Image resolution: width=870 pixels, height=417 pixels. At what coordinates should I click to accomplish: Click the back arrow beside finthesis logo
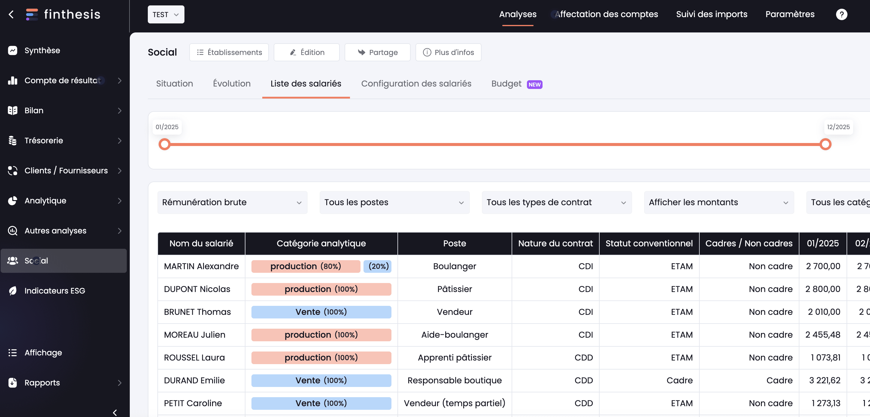pos(11,14)
